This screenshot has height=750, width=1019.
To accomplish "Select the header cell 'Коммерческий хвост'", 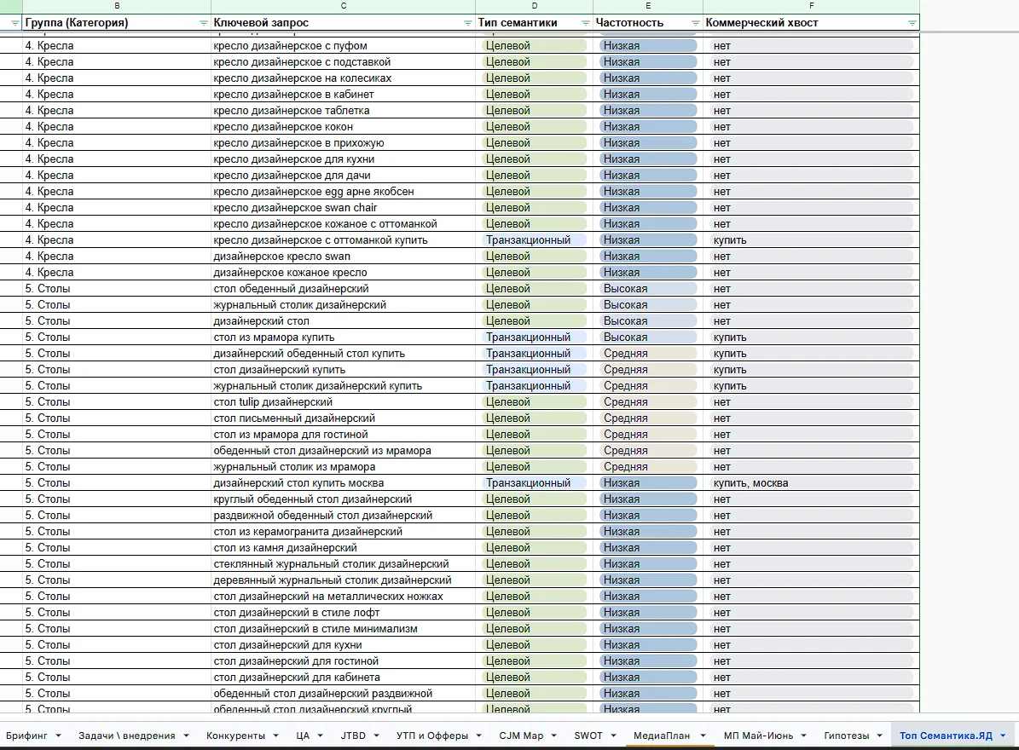I will 811,23.
